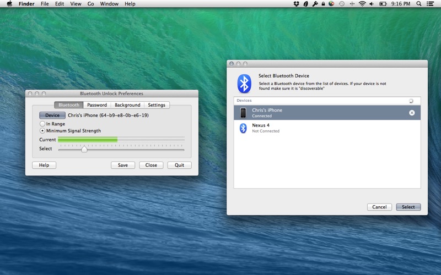Open the Wi-Fi status menu

click(362, 4)
